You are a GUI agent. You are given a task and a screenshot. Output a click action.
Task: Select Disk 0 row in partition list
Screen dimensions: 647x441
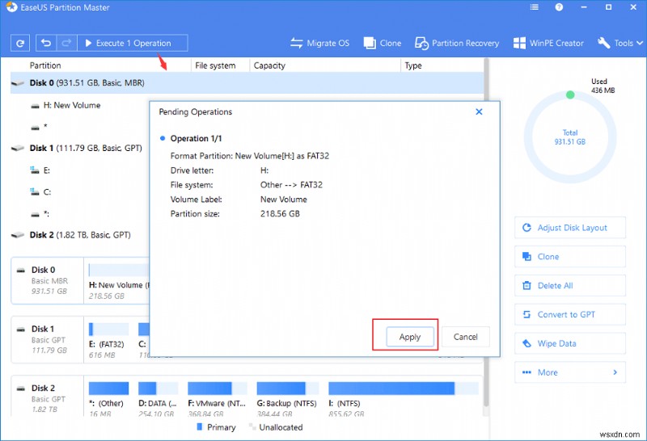[247, 83]
